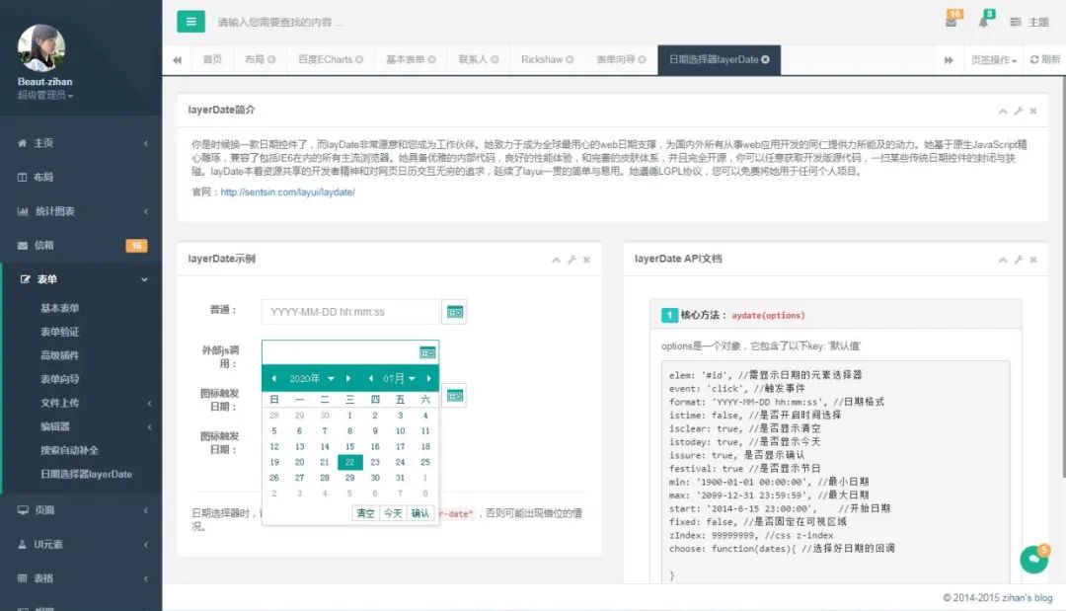Open wrench settings on layerDate简介 panel
This screenshot has width=1066, height=611.
pyautogui.click(x=1018, y=111)
